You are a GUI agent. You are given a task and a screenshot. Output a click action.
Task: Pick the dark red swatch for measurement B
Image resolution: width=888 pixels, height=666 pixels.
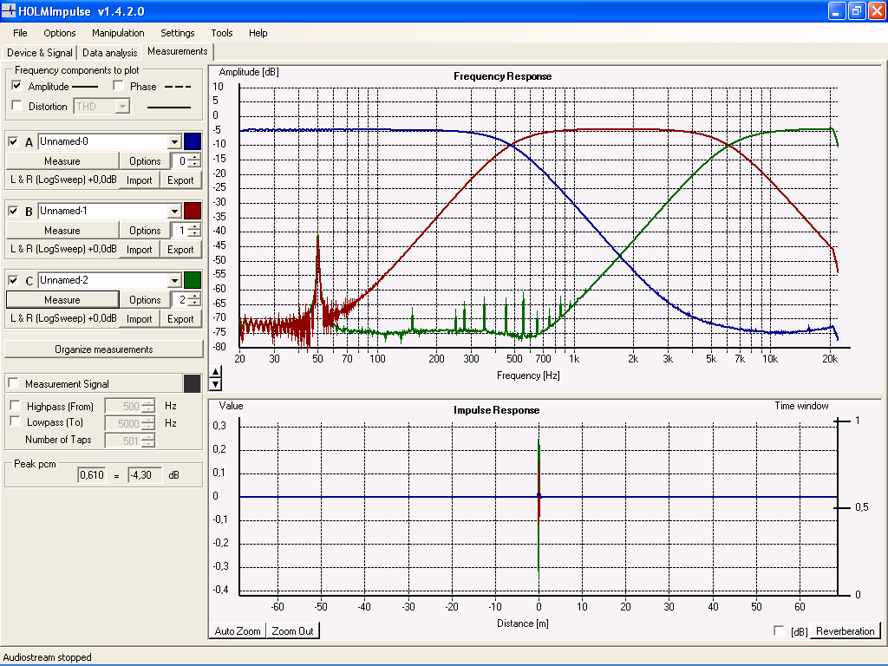pos(193,212)
